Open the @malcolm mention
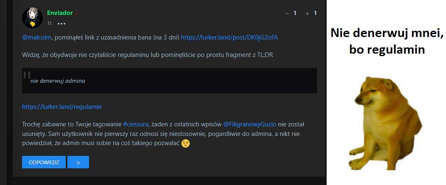Viewport: 446px width, 185px height. point(37,37)
